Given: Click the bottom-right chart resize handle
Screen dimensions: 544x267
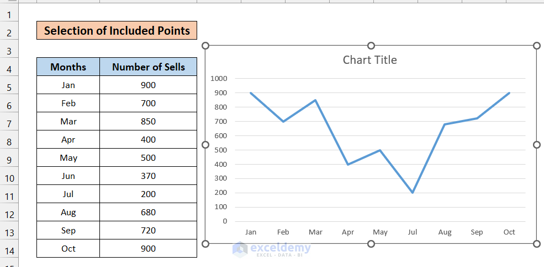Looking at the screenshot, I should pyautogui.click(x=537, y=244).
